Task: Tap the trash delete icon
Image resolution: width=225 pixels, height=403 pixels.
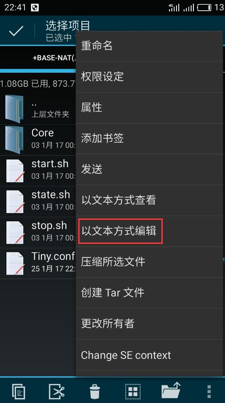Action: 95,391
